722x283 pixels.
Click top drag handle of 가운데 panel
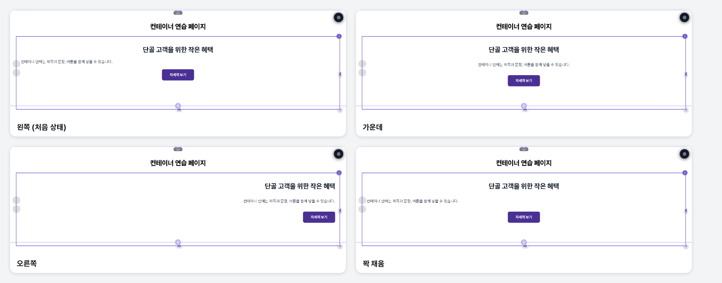(x=524, y=13)
